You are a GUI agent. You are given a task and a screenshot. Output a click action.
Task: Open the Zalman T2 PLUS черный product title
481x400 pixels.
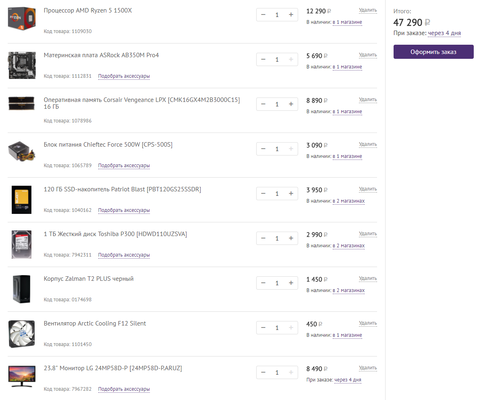click(89, 279)
